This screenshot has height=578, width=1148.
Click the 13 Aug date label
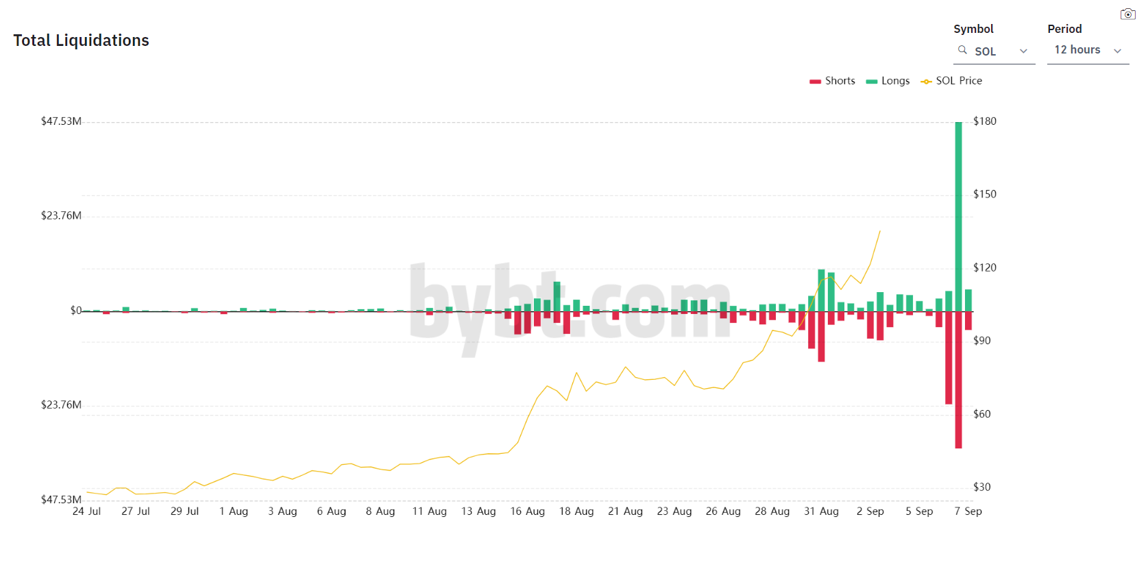478,511
